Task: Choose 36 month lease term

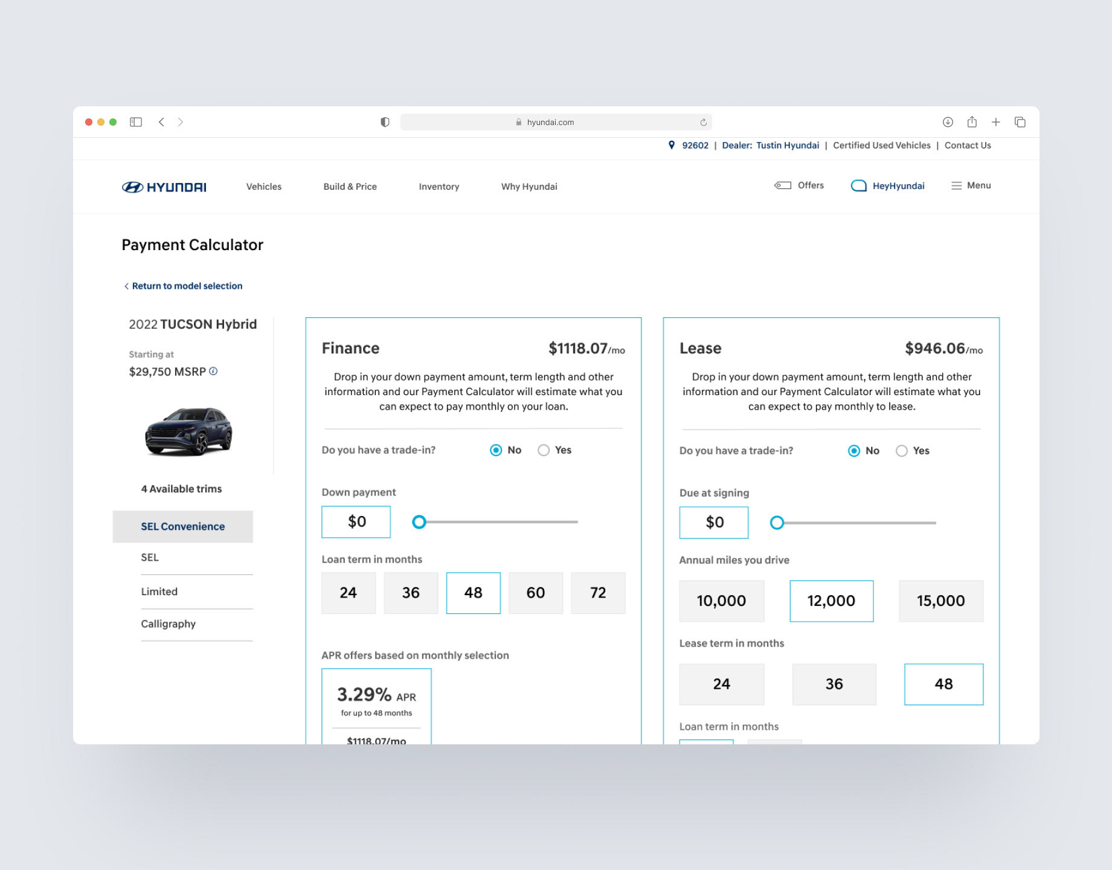Action: [834, 684]
